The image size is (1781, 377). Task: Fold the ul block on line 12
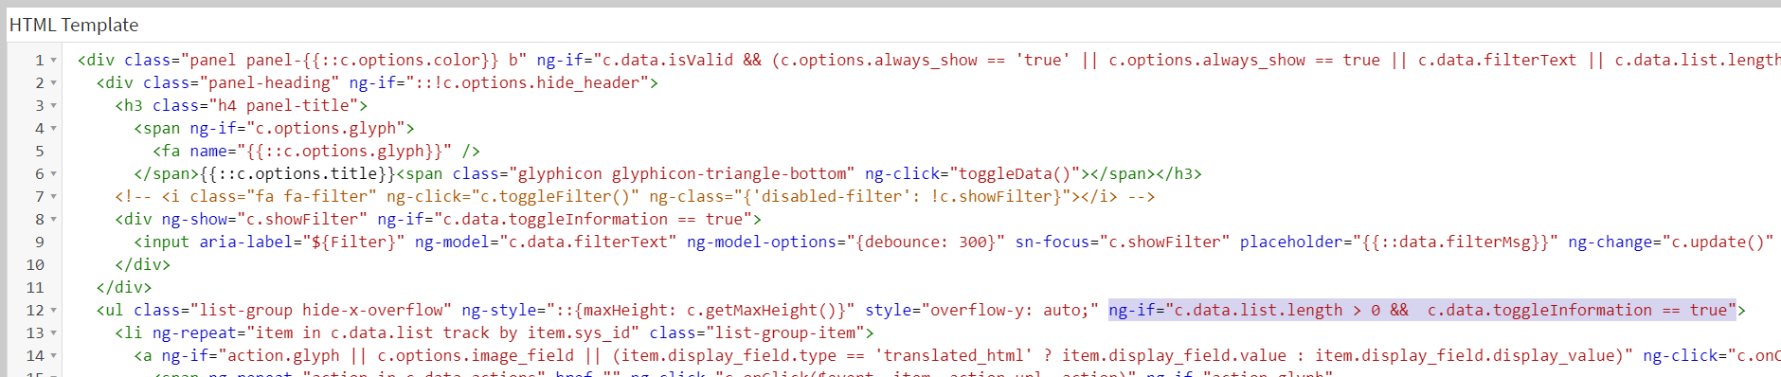[54, 311]
